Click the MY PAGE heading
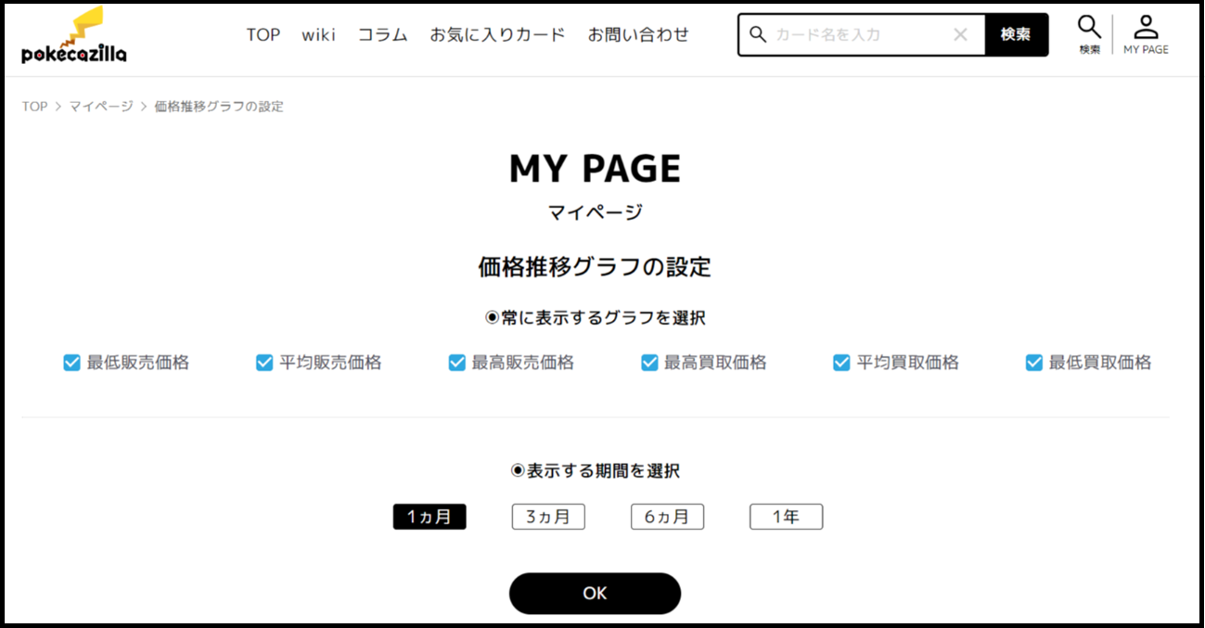 coord(595,169)
